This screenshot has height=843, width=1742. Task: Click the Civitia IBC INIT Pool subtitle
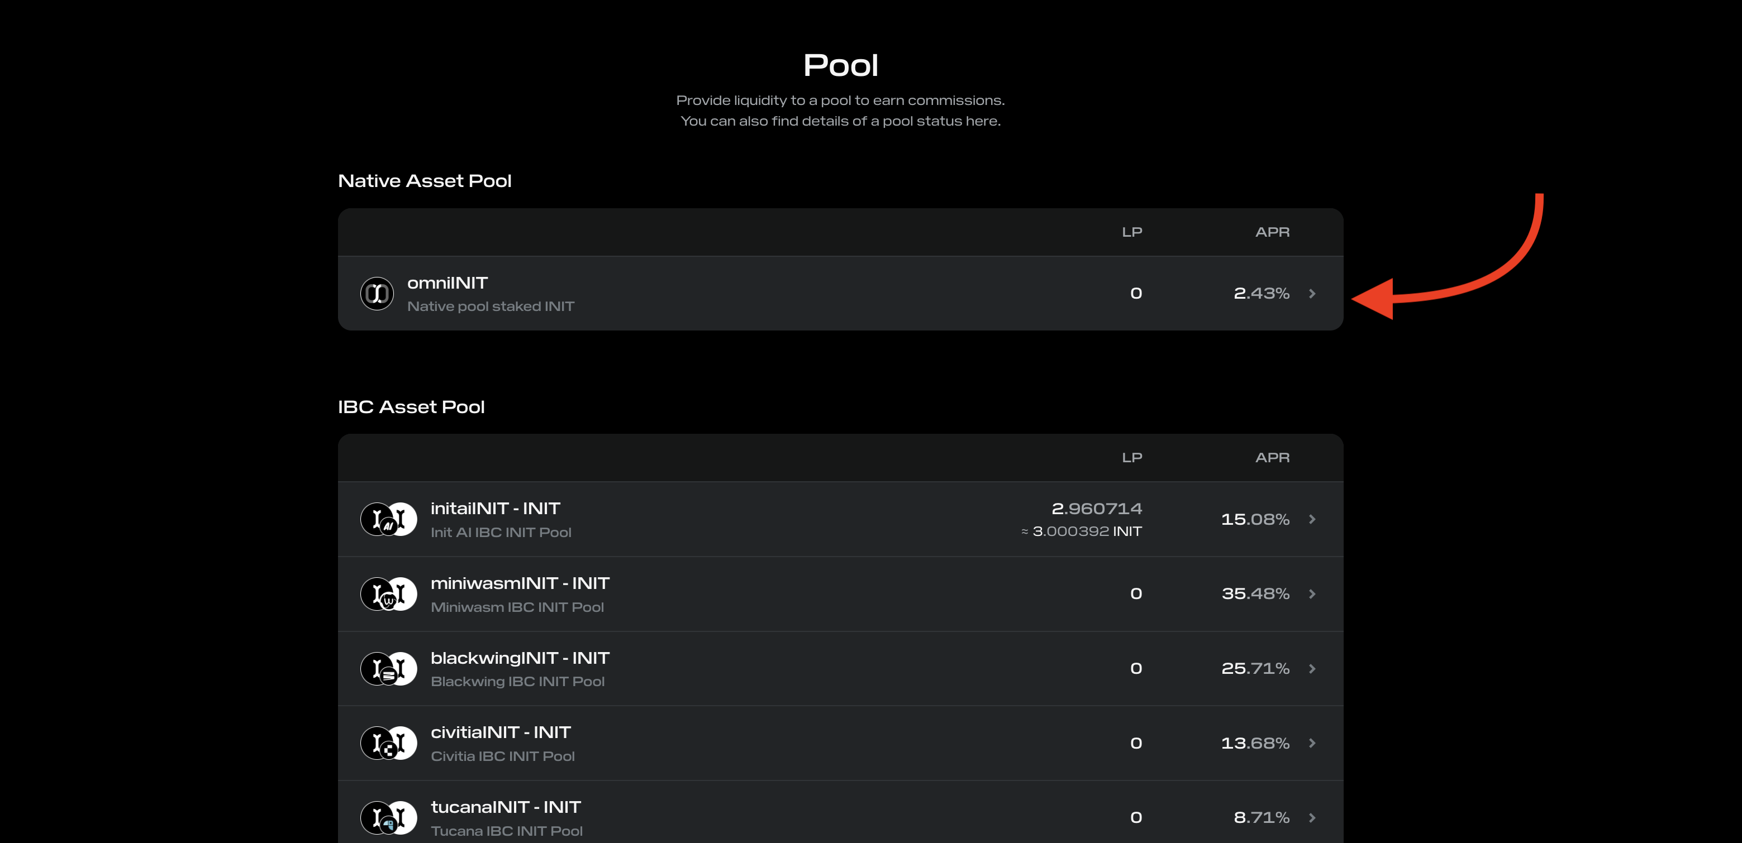502,756
